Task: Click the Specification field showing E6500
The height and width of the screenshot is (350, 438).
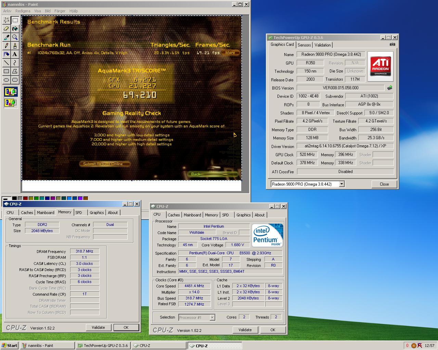Action: [230, 253]
